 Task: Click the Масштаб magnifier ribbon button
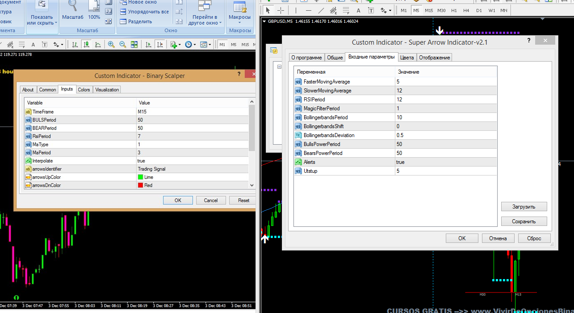73,11
